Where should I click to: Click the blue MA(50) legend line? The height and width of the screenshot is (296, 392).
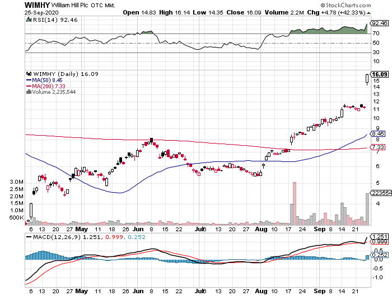point(29,80)
